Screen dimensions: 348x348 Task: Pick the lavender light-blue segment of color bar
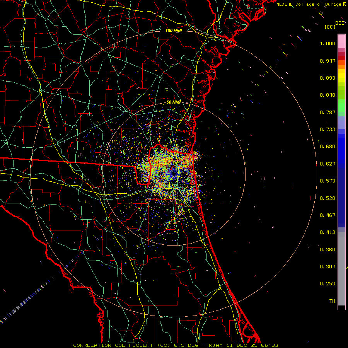pyautogui.click(x=341, y=123)
